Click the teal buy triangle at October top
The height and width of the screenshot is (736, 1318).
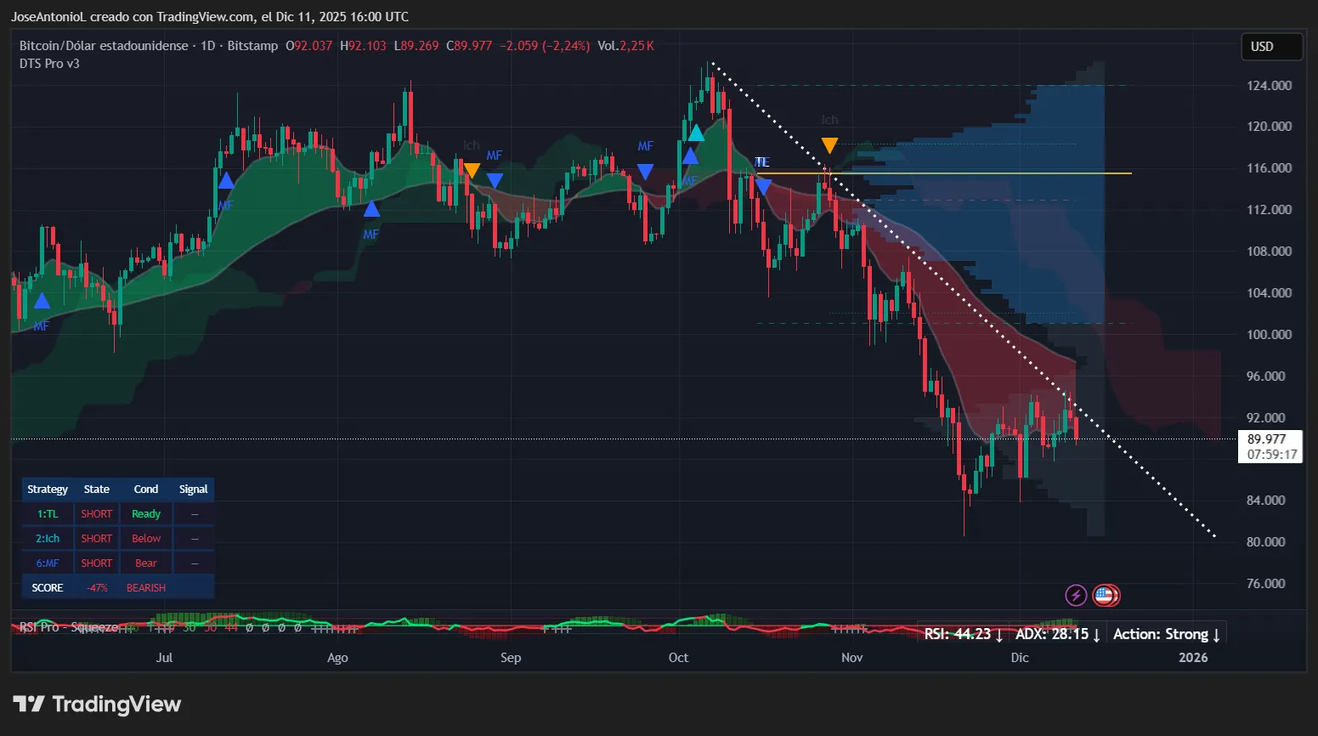coord(695,133)
